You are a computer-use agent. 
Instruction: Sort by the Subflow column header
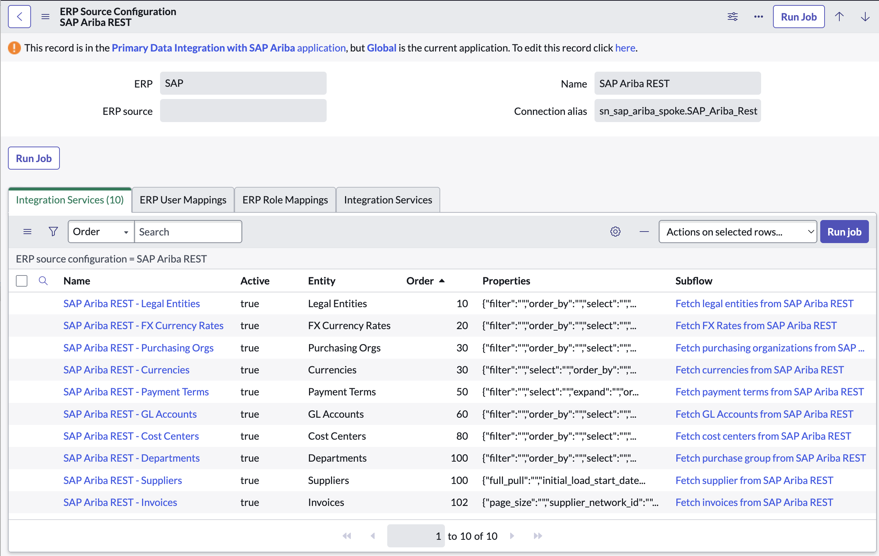(x=694, y=281)
